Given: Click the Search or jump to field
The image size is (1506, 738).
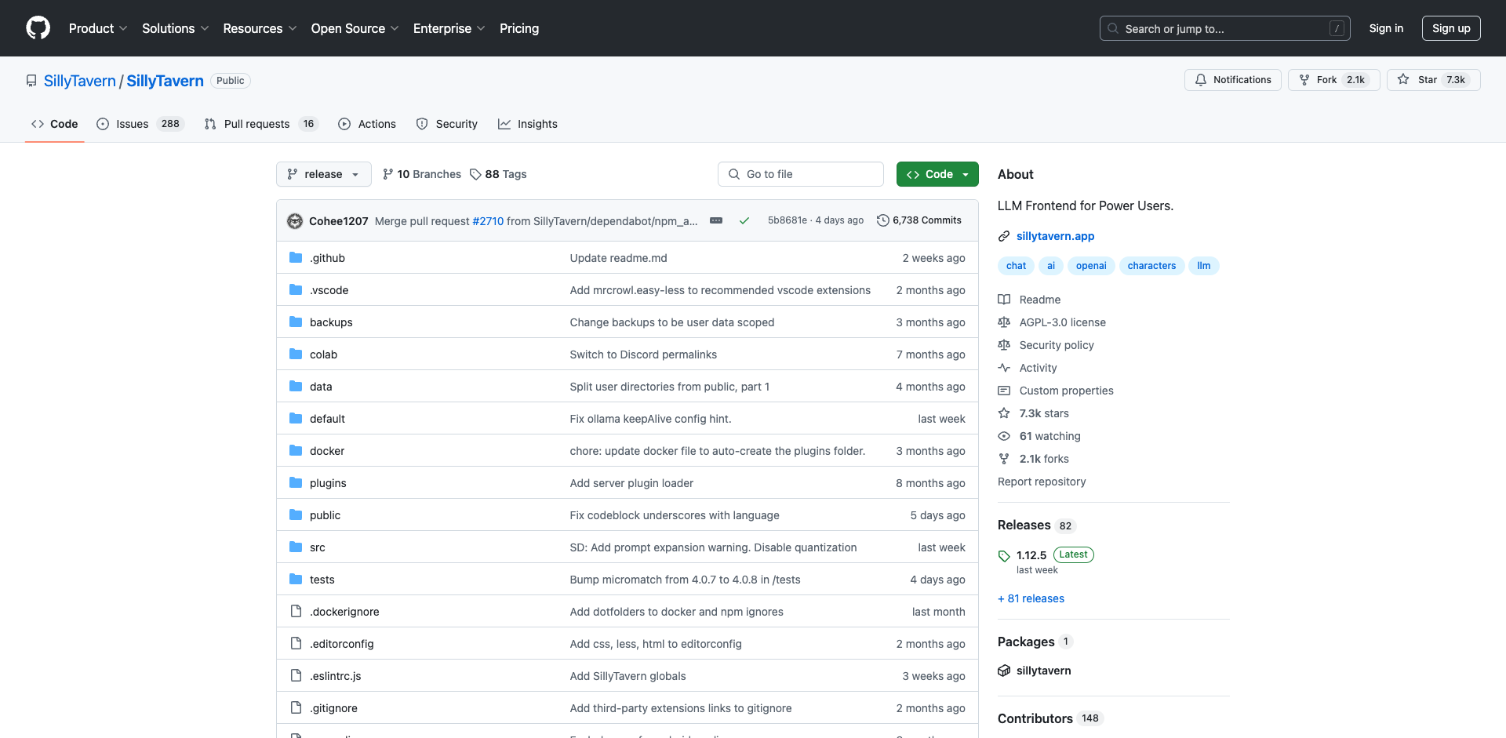Looking at the screenshot, I should coord(1225,28).
